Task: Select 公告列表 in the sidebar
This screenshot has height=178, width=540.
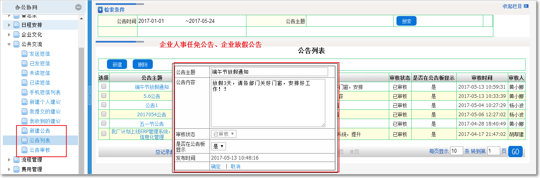Action: coord(40,140)
